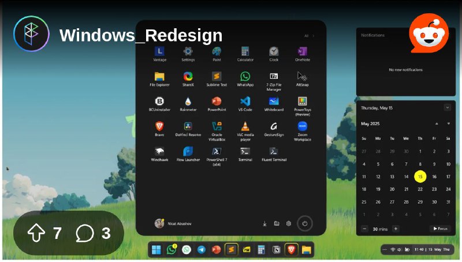
Task: Show All apps list
Action: [x=310, y=36]
